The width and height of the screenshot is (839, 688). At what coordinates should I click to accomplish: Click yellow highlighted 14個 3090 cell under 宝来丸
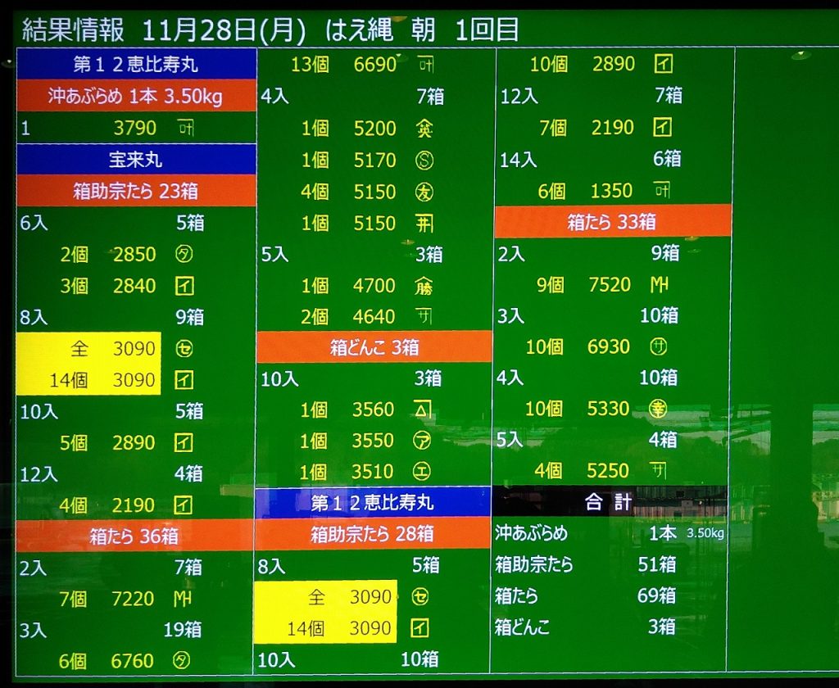click(90, 380)
